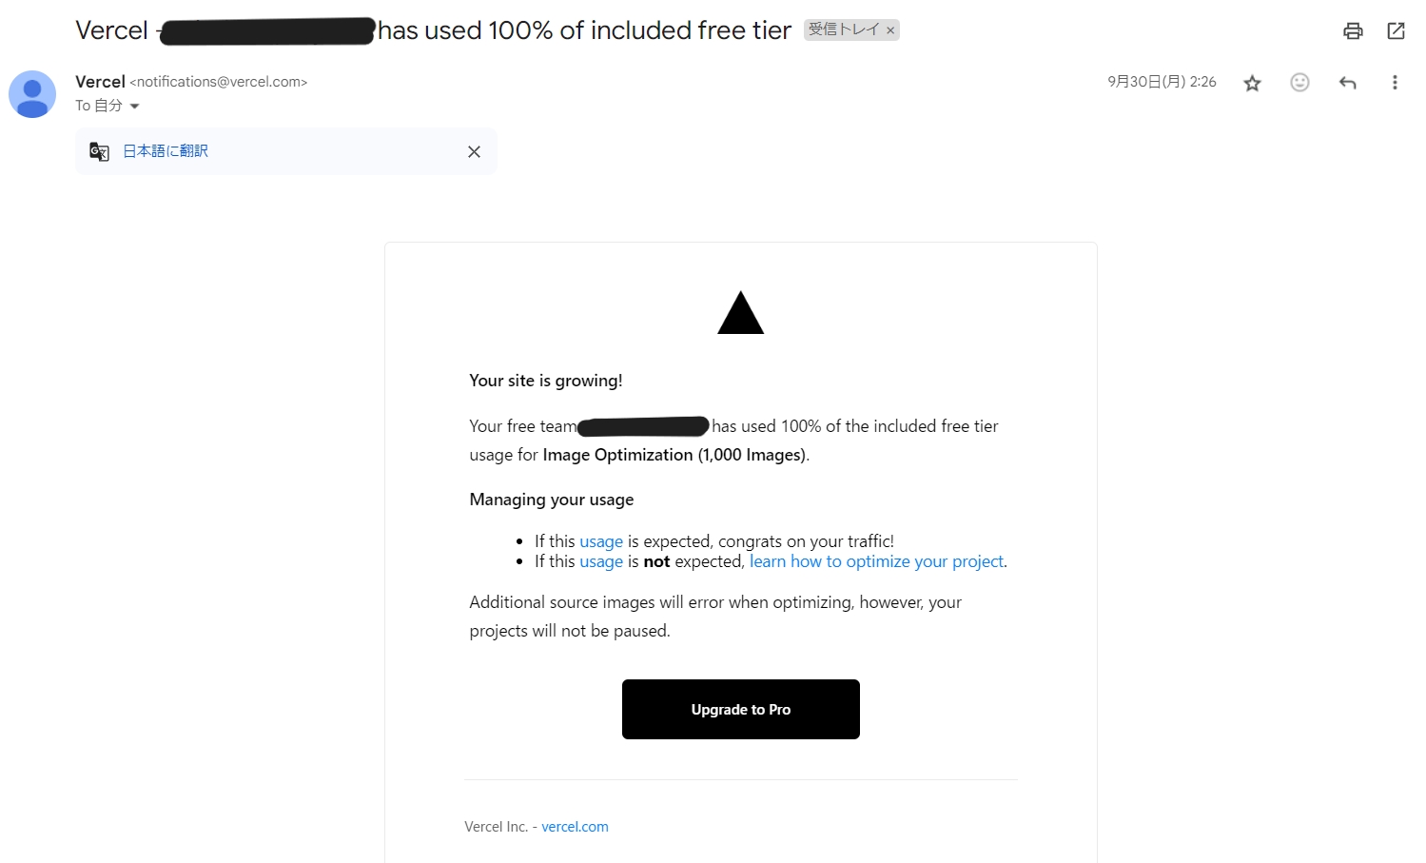Translate the message via 日本語に翻訳
The height and width of the screenshot is (863, 1426).
pyautogui.click(x=166, y=151)
